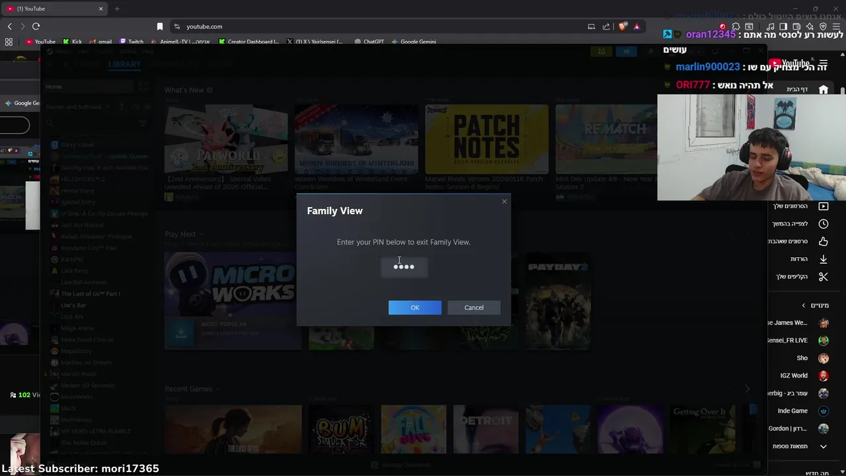846x476 pixels.
Task: Open the screen cast icon in the address bar
Action: point(592,26)
